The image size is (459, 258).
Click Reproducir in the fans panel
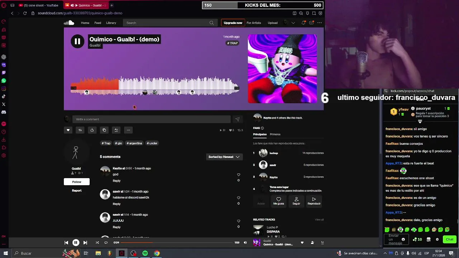coord(314,201)
